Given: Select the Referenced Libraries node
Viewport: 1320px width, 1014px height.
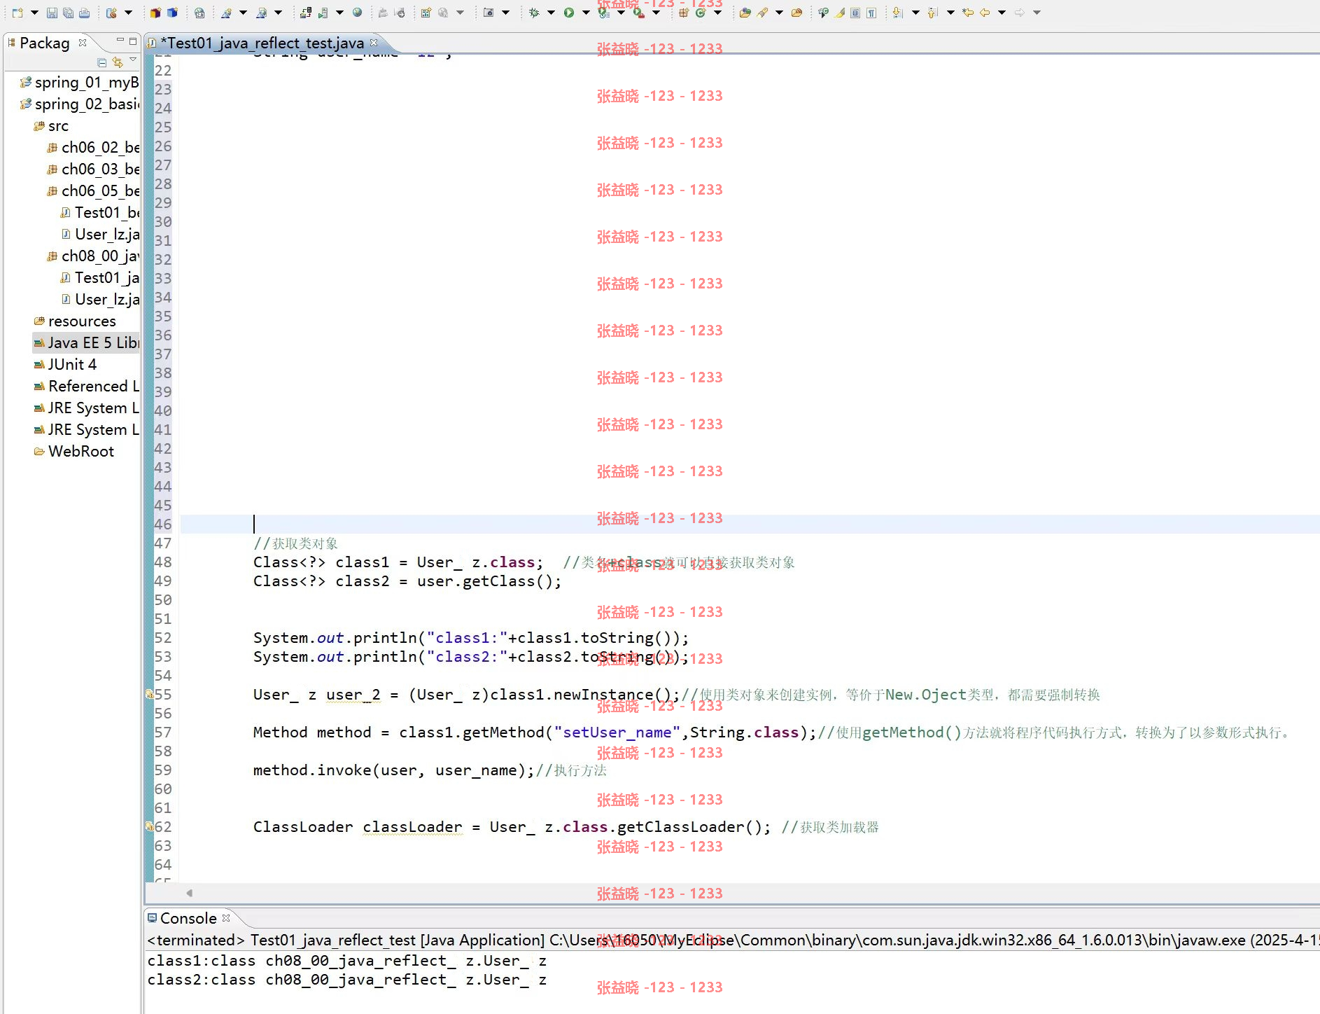Looking at the screenshot, I should coord(86,387).
